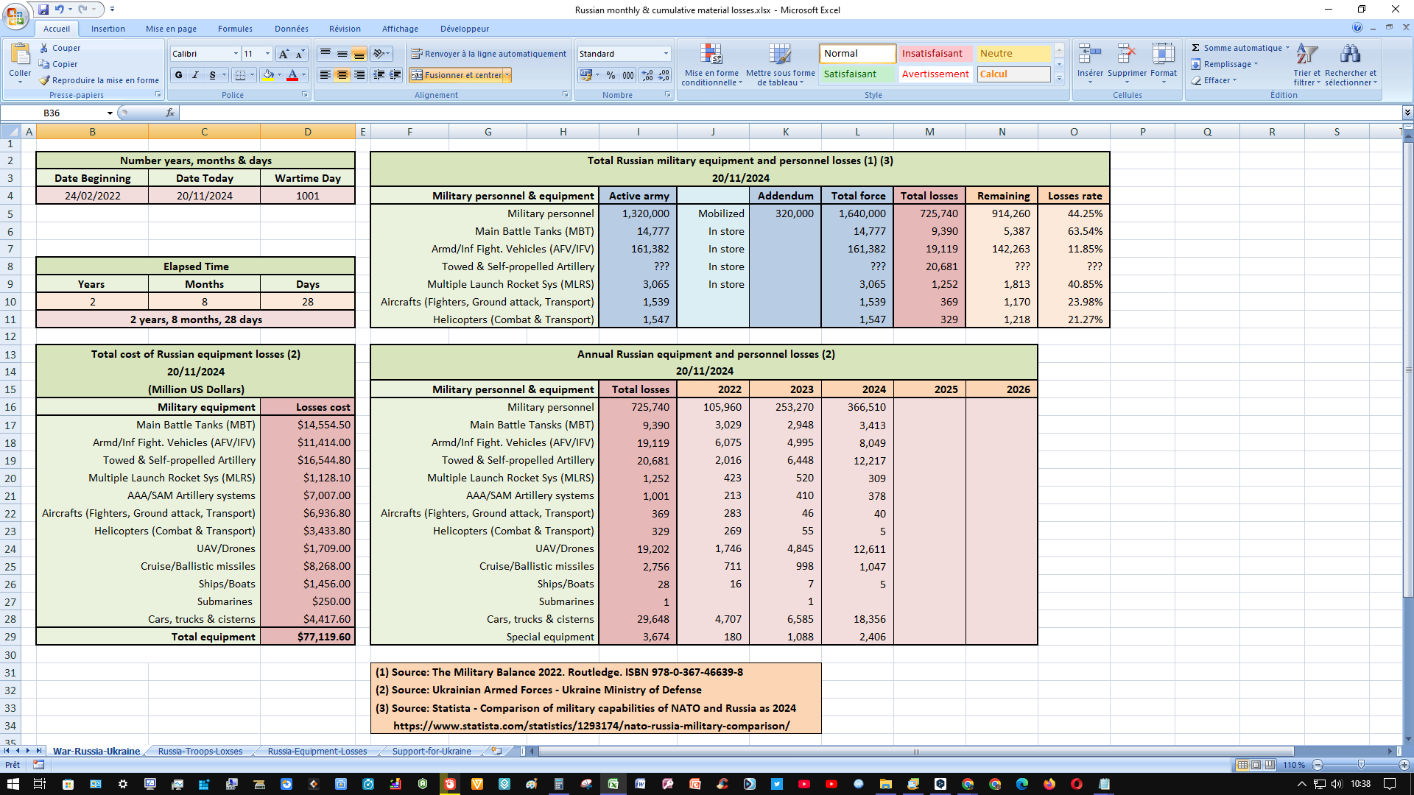Open the font size 11 dropdown

[x=267, y=54]
